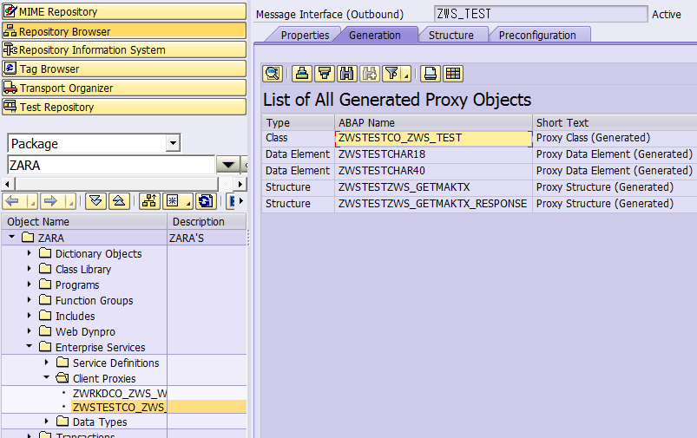
Task: Expand the Function Groups folder
Action: pyautogui.click(x=30, y=300)
